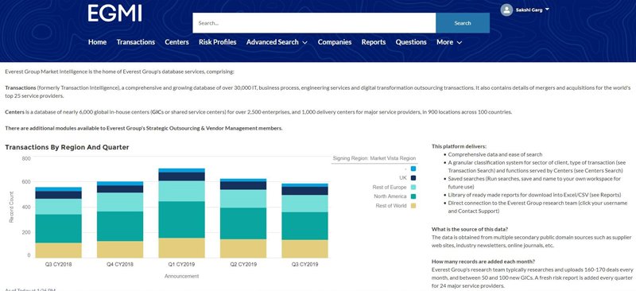Screen dimensions: 636x291
Task: Click the Q1 CY2019 North America bar segment
Action: click(182, 219)
